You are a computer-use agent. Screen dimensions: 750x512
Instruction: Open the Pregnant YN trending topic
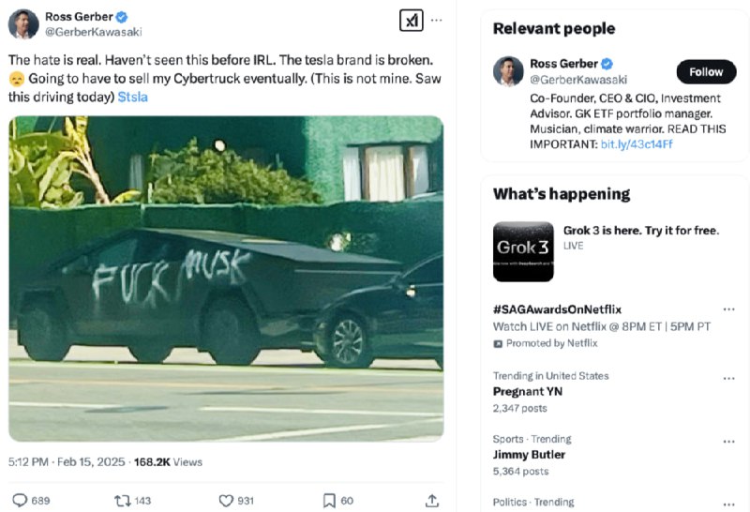pos(530,392)
